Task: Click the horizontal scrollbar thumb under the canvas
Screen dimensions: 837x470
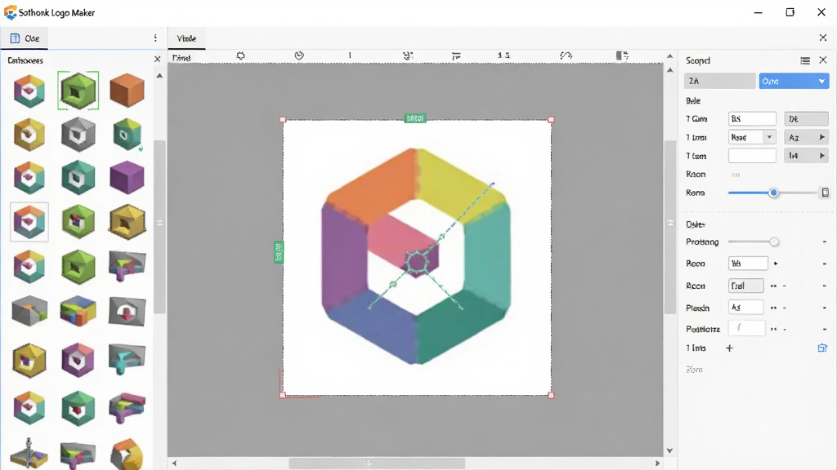Action: (377, 463)
